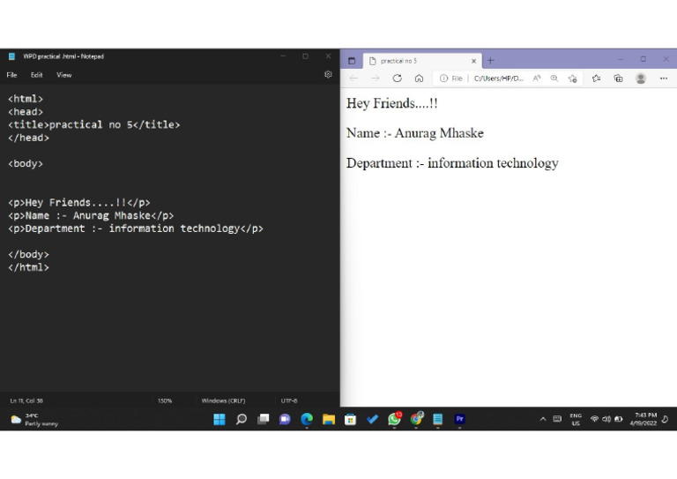Viewport: 677px width, 479px height.
Task: Refresh the page in Edge browser
Action: [397, 79]
